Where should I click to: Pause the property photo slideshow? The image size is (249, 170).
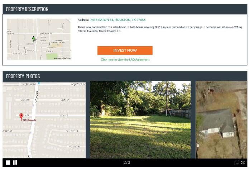click(15, 162)
